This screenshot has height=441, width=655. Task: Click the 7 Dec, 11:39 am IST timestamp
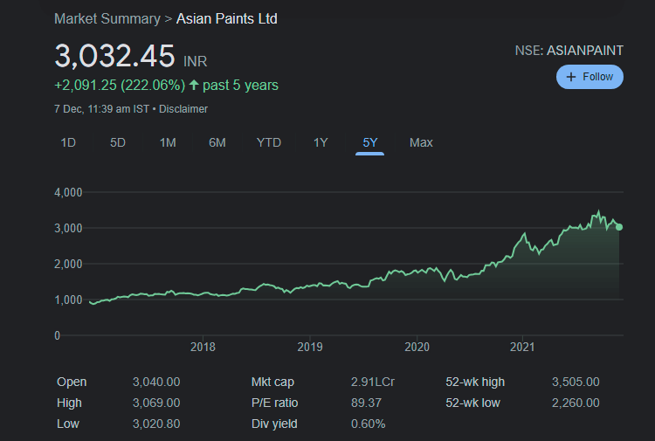click(x=102, y=109)
